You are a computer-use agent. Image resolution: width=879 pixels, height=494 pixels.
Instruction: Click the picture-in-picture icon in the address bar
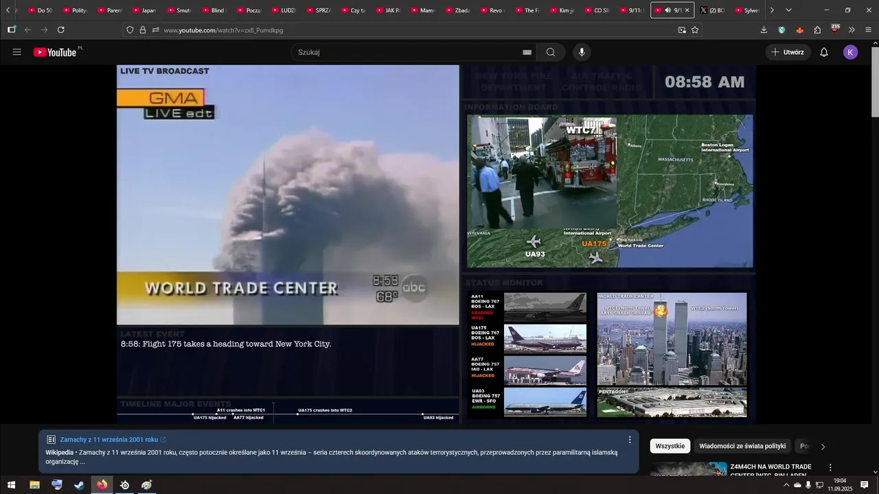coord(682,30)
